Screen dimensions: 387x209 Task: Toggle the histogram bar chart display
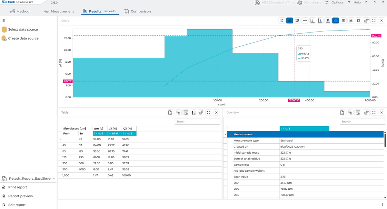point(335,21)
